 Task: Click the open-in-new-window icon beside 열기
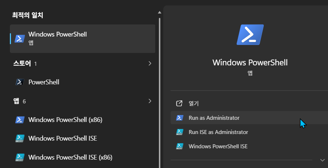179,103
